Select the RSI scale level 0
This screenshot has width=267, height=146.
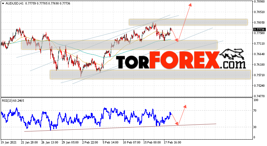(254, 137)
